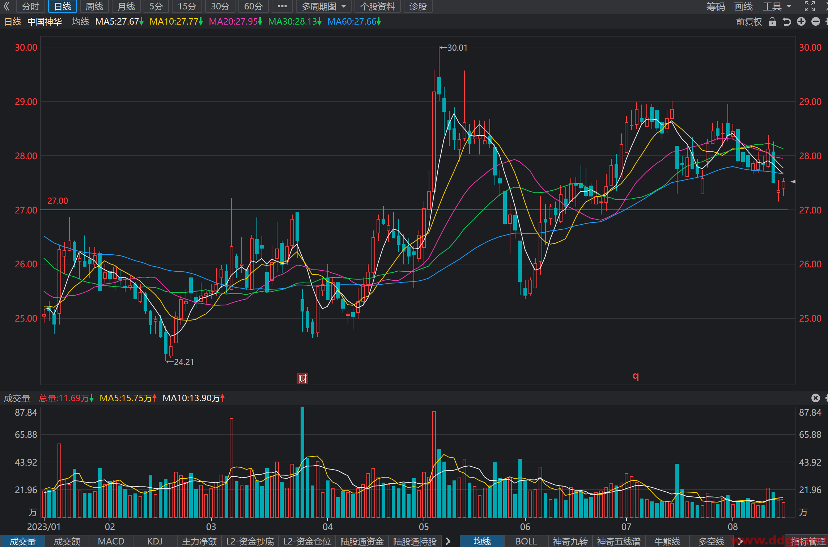Click the back double-chevron icon

click(7, 7)
